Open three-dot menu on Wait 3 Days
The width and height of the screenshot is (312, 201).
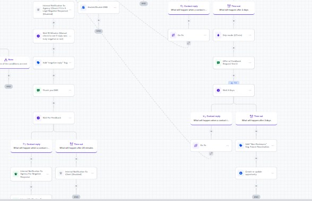[250, 90]
